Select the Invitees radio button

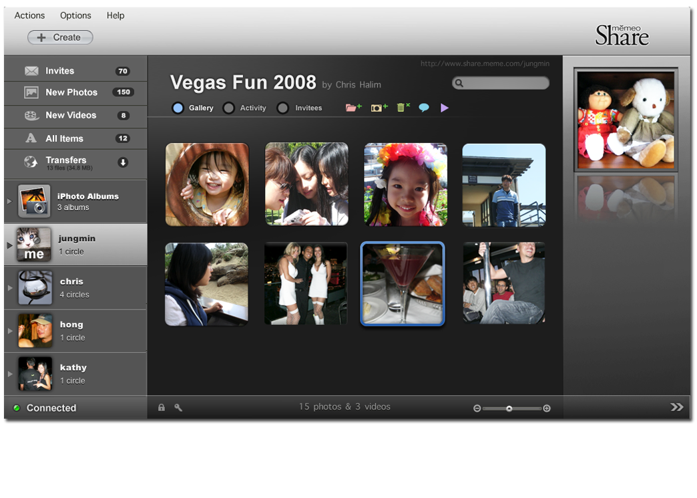[283, 108]
